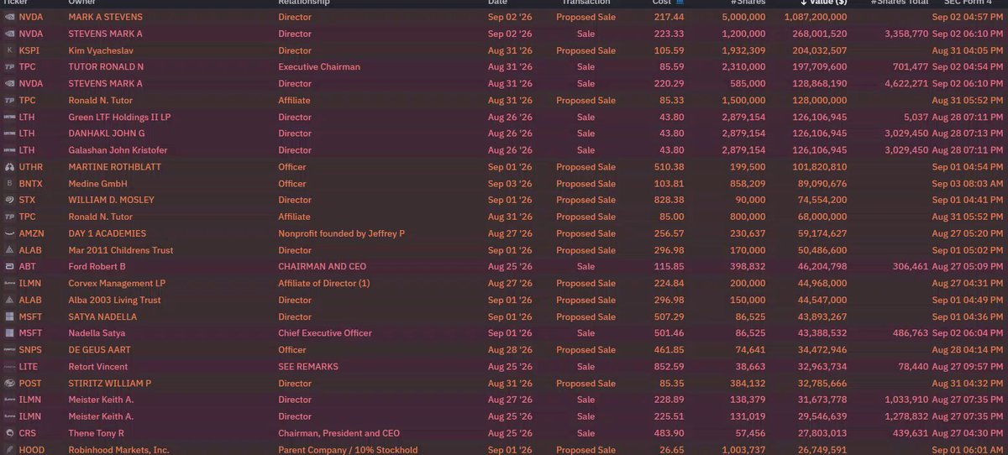Viewport: 1008px width, 455px height.
Task: Click shares total cell 439,631
Action: pos(910,433)
